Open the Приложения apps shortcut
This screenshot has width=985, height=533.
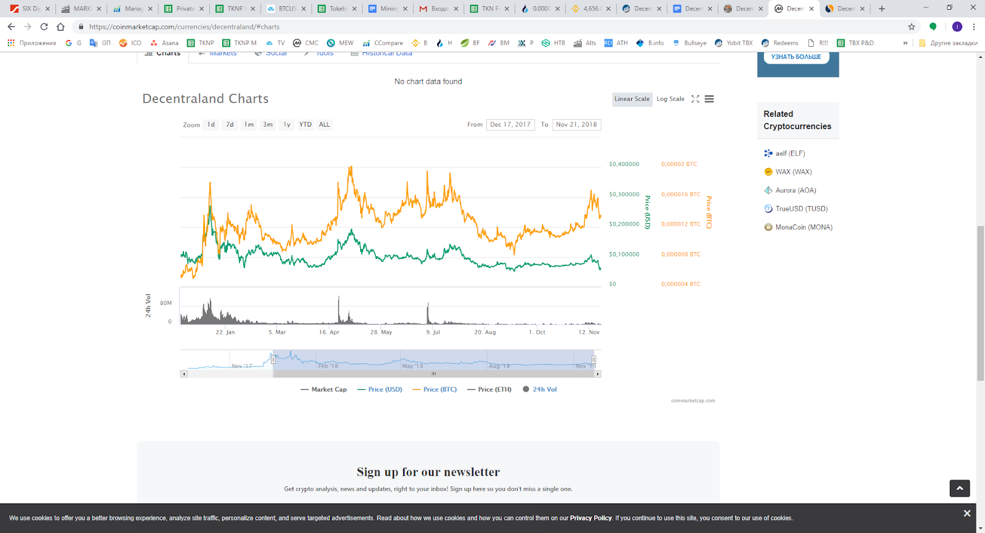pos(31,43)
